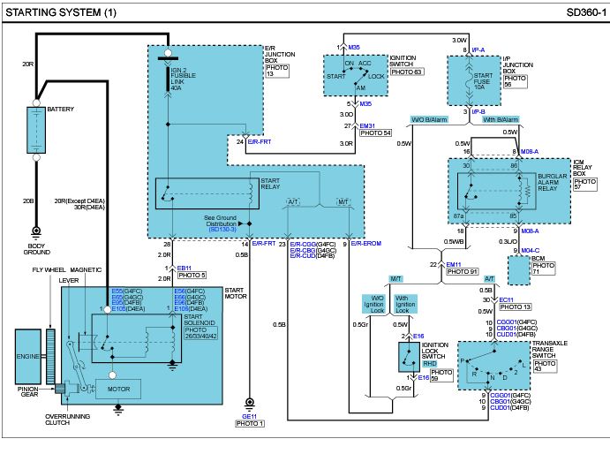The width and height of the screenshot is (610, 454).
Task: Click the BCM label
Action: pyautogui.click(x=538, y=258)
